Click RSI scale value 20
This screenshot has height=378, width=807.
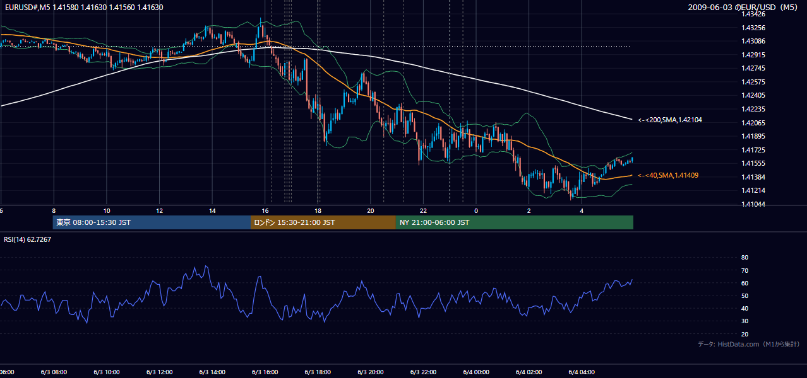pyautogui.click(x=744, y=334)
